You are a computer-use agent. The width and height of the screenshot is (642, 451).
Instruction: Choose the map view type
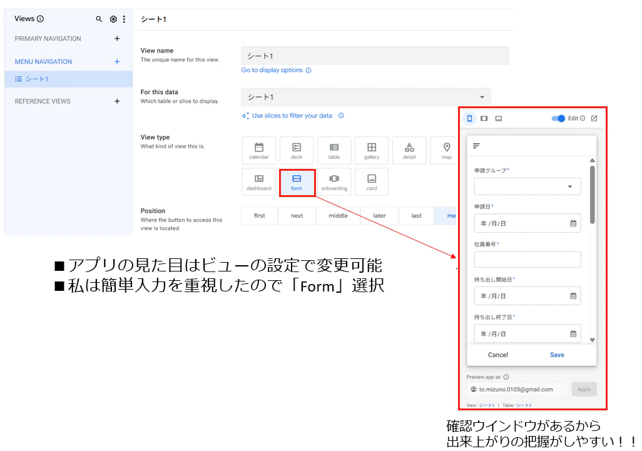pyautogui.click(x=444, y=151)
